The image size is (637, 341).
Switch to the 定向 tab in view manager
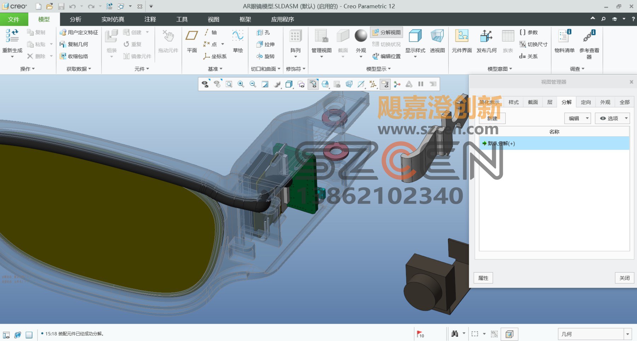tap(586, 102)
